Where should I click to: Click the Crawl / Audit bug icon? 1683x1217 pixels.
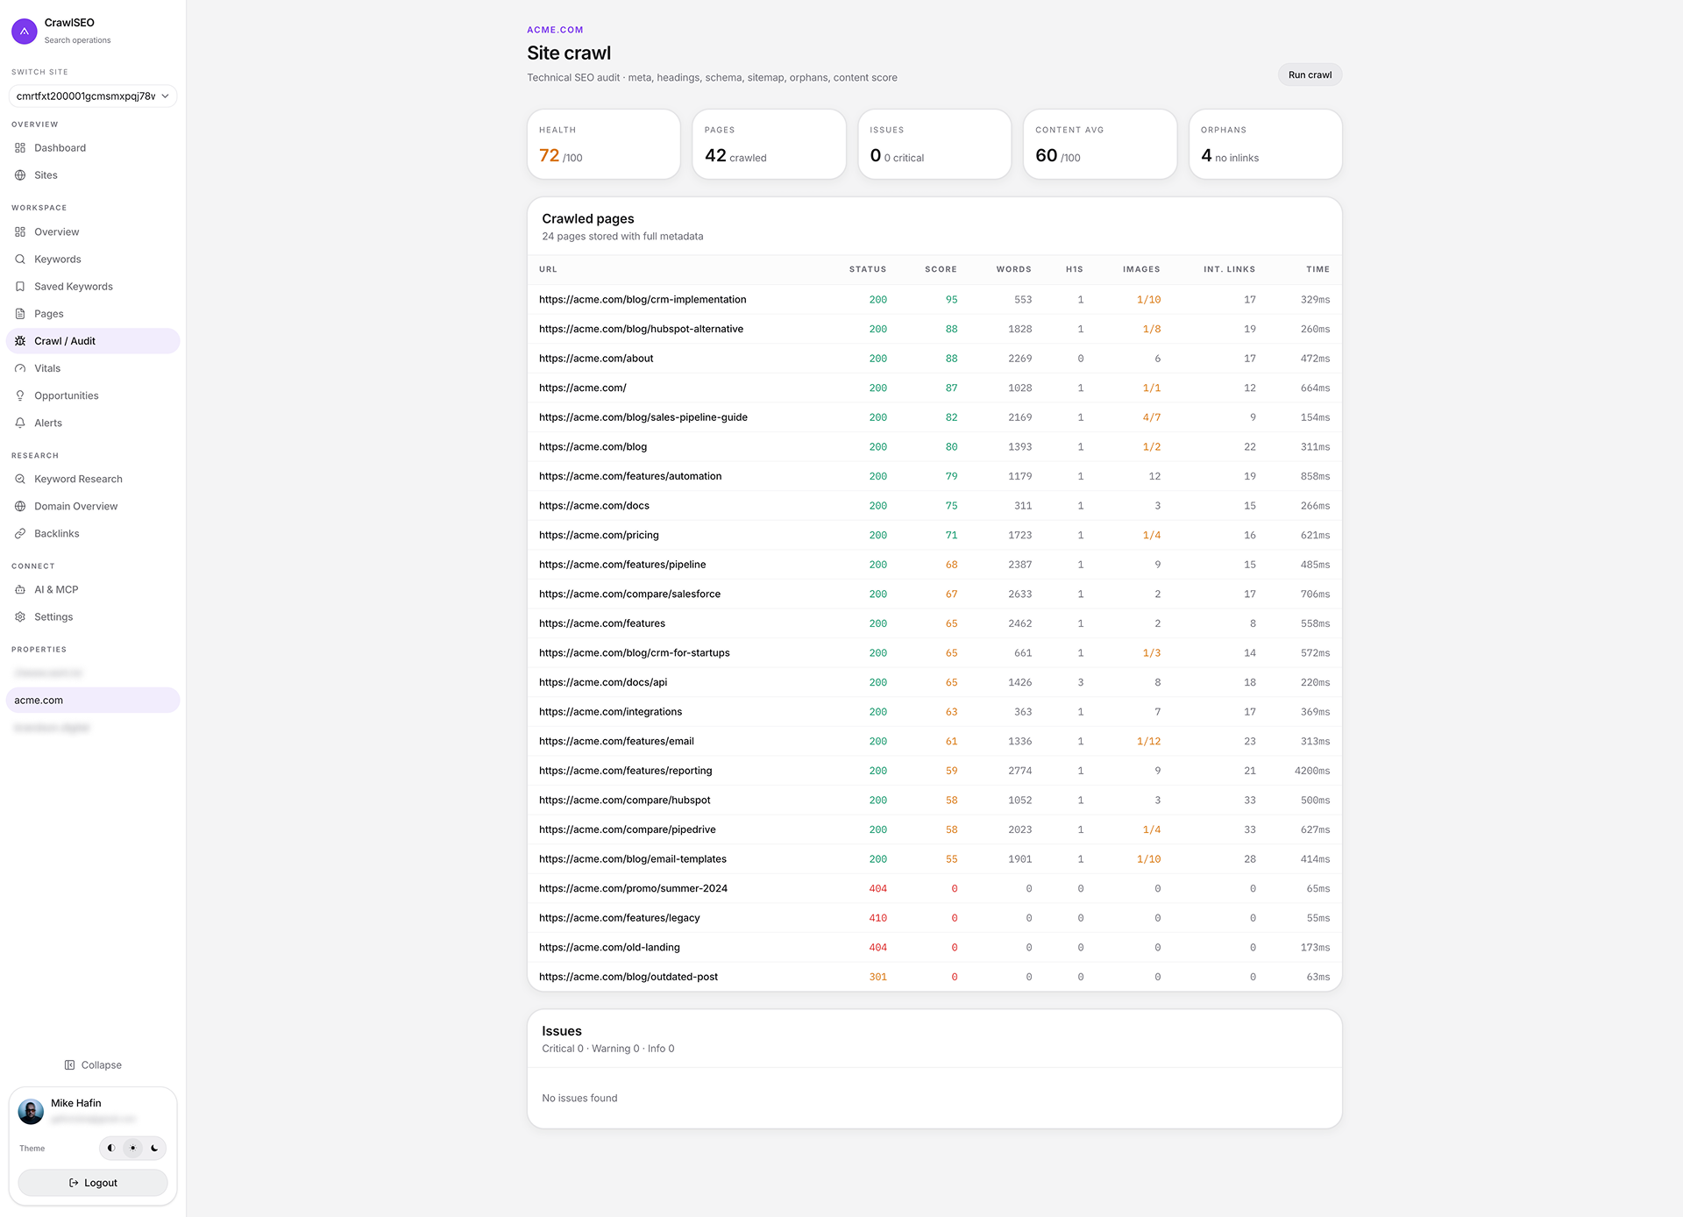[20, 341]
